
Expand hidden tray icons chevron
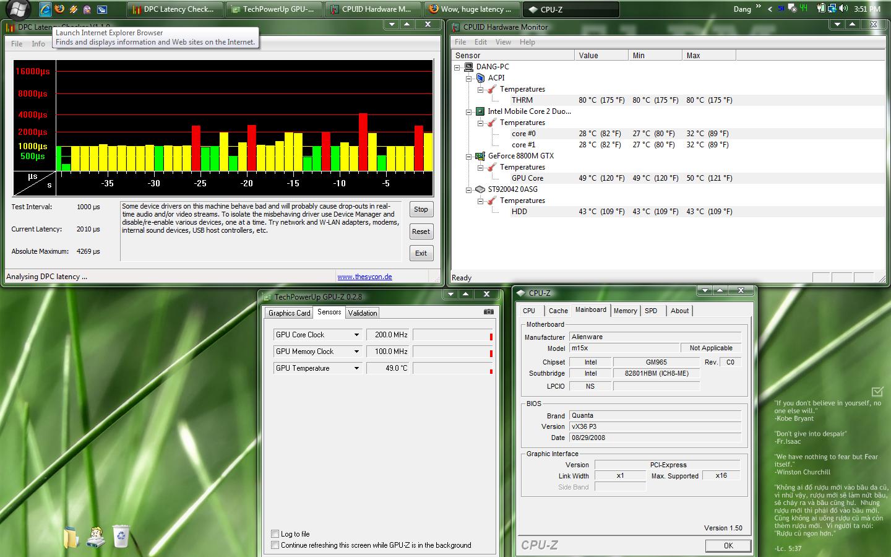(x=770, y=9)
